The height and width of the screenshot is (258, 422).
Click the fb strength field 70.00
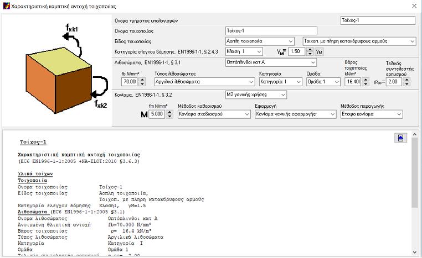[x=130, y=82]
